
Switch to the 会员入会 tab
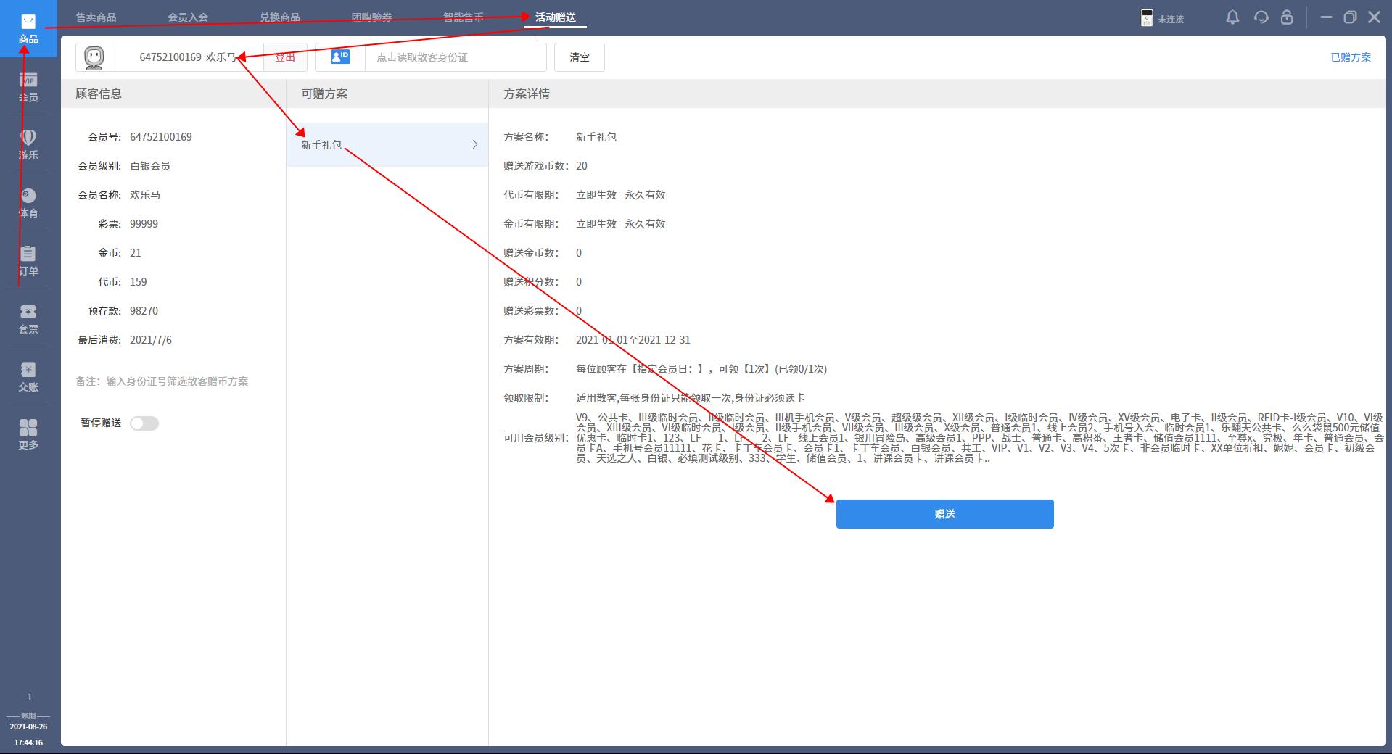188,17
